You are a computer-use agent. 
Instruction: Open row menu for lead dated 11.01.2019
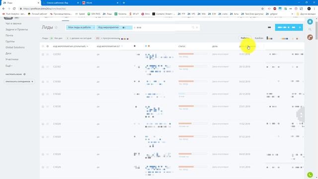(x=48, y=54)
